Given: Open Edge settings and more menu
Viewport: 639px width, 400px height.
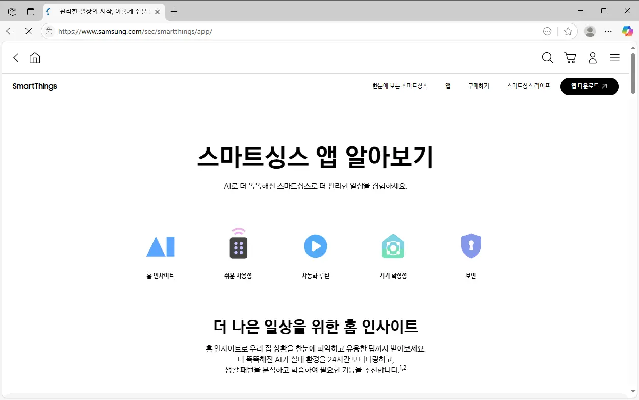Looking at the screenshot, I should 608,31.
